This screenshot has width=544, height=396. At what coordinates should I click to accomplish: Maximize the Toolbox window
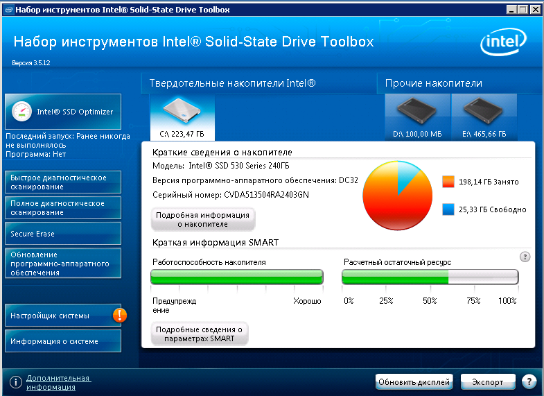coord(523,10)
